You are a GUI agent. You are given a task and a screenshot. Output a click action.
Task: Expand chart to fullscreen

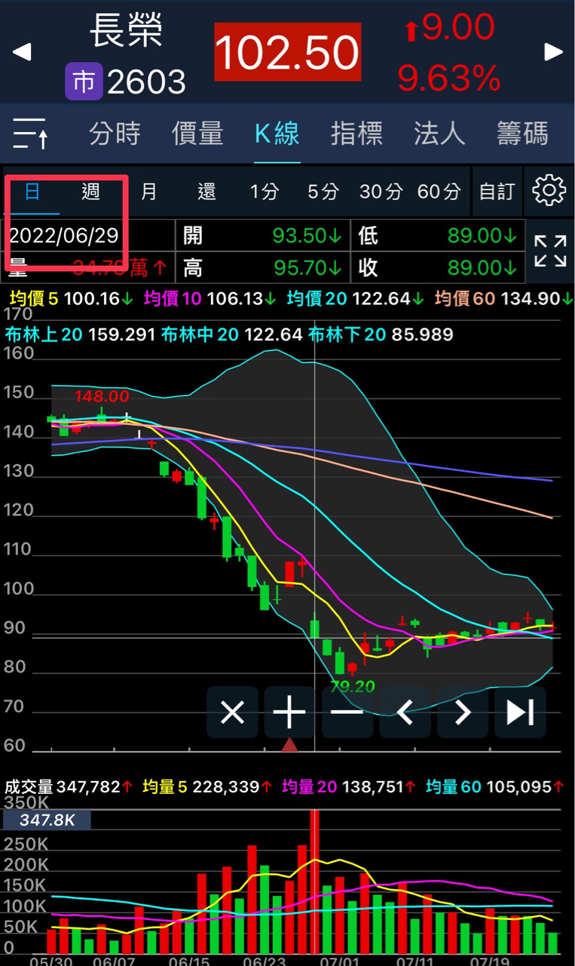[550, 251]
